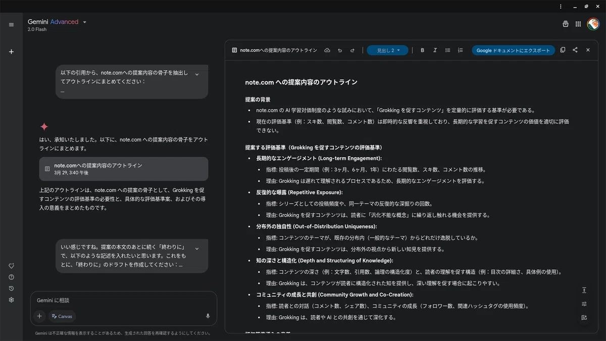Click the cloud saved status icon
The height and width of the screenshot is (341, 606).
pyautogui.click(x=327, y=50)
